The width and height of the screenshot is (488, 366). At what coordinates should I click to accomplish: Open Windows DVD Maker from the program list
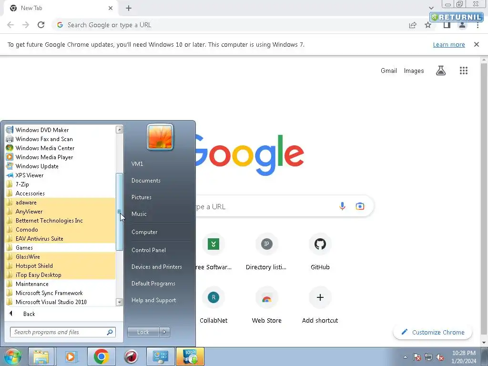point(60,130)
